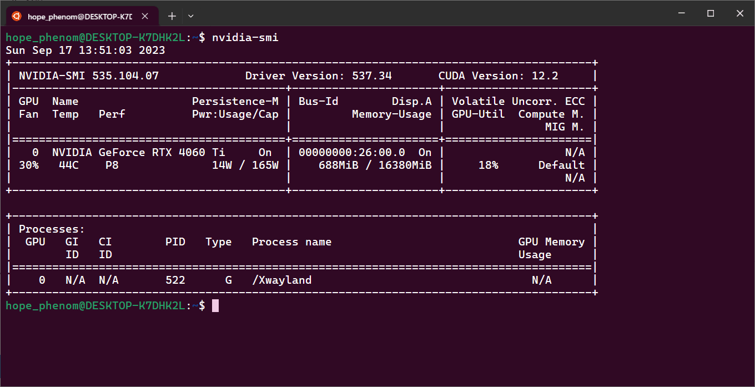The height and width of the screenshot is (387, 755).
Task: Click the 'Process name' column header
Action: 292,242
